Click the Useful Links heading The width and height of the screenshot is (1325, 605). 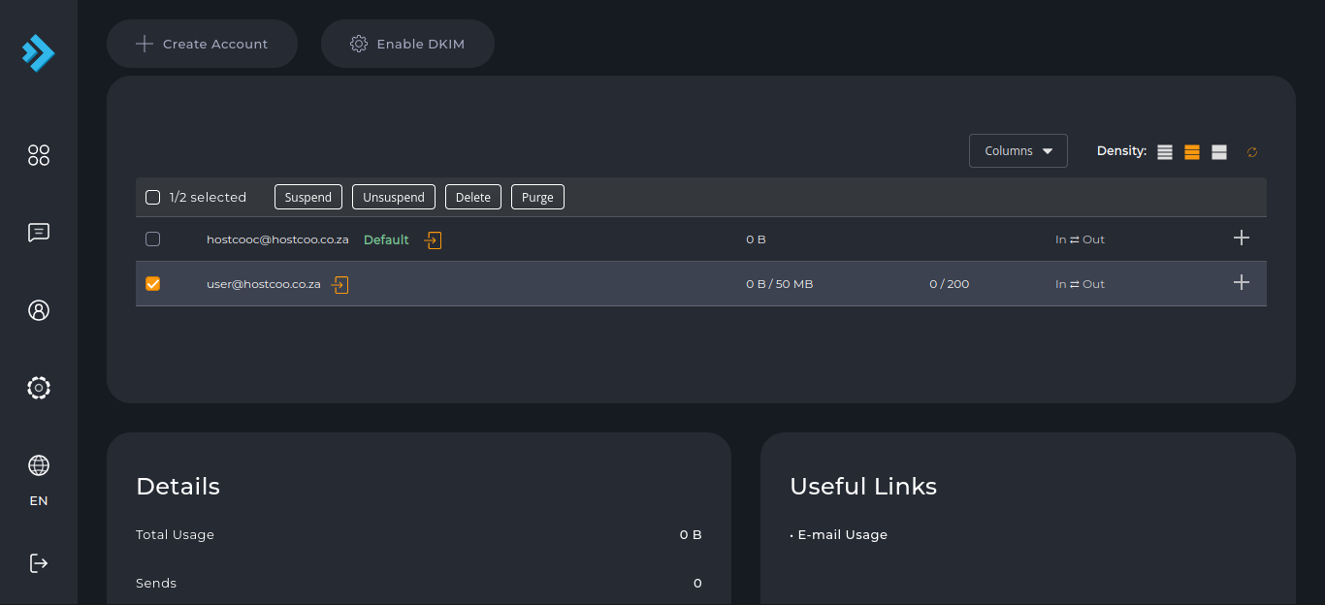point(863,486)
